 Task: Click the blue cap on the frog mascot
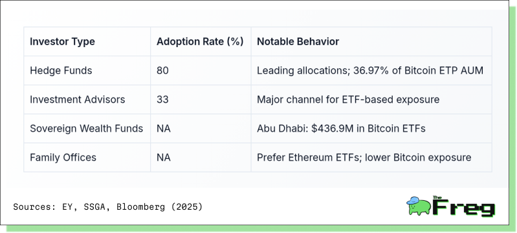coord(412,200)
